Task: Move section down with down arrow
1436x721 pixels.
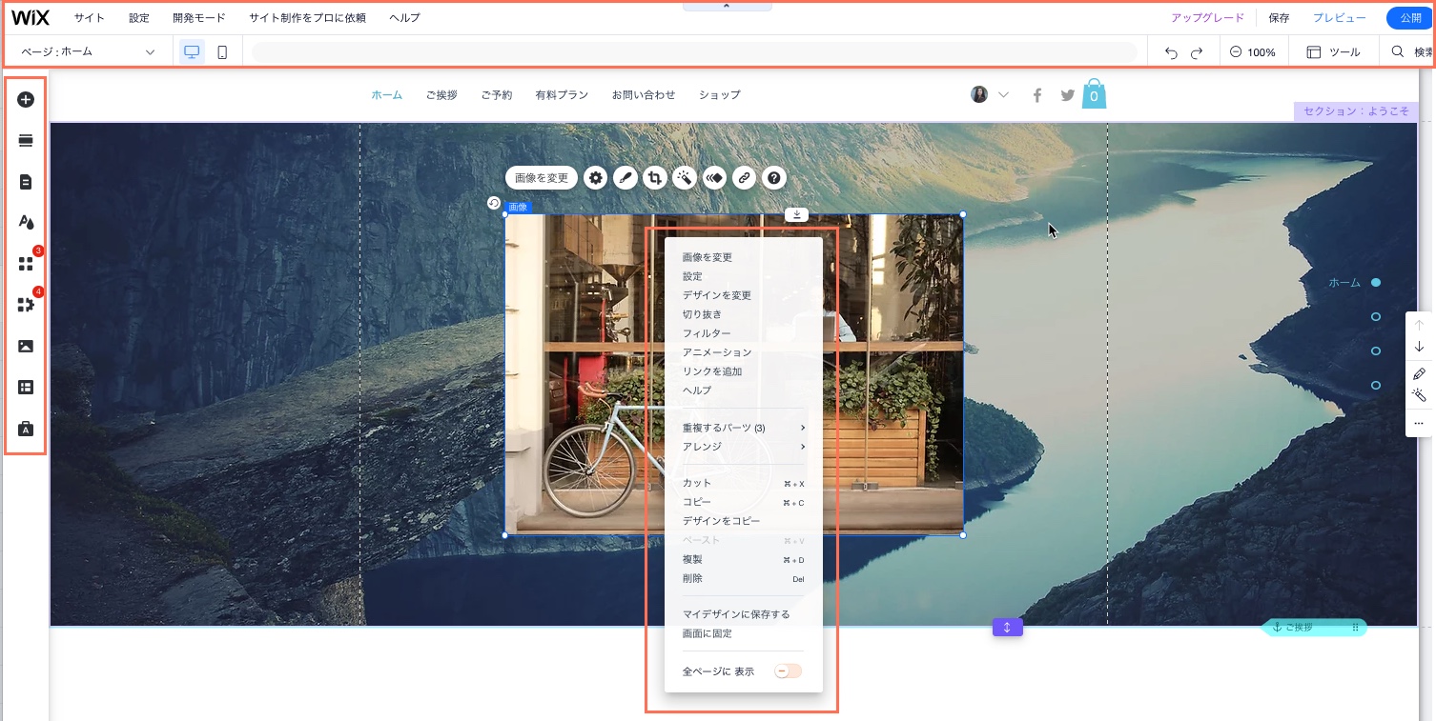Action: [x=1419, y=347]
